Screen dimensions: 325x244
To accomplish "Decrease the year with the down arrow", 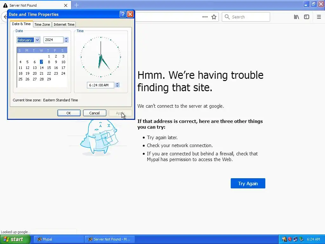I will (x=66, y=41).
